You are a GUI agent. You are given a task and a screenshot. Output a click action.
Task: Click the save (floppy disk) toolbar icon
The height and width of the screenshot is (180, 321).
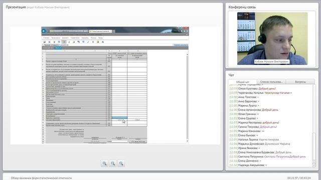[45, 42]
